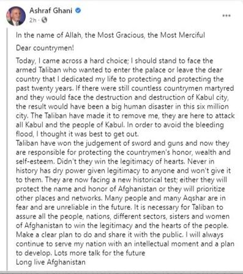Open Ashraf Ghani's profile picture
Viewport: 243px width, 274px height.
(x=16, y=16)
